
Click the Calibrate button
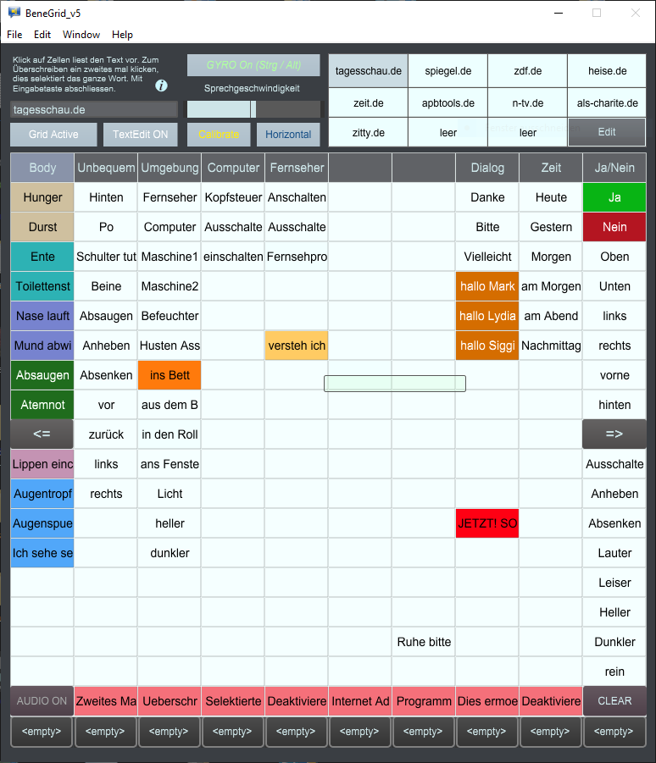(x=219, y=135)
